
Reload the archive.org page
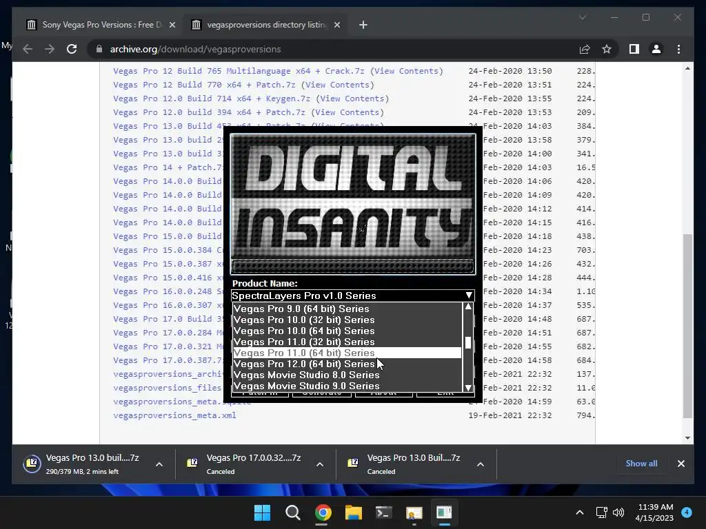(x=72, y=49)
